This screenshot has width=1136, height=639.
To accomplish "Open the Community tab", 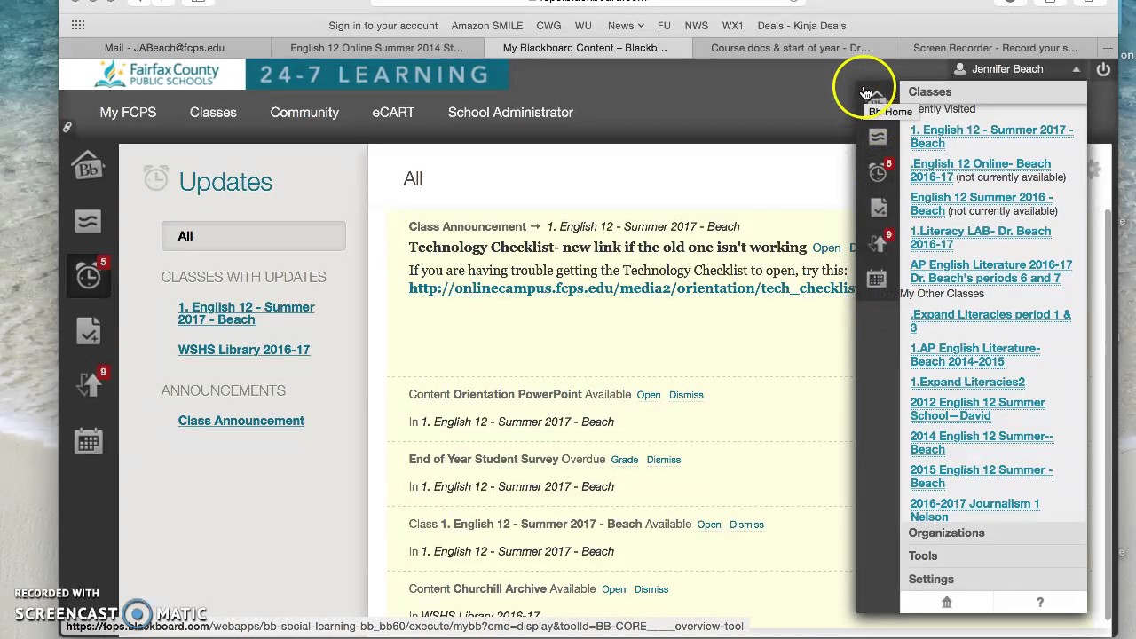I will (304, 113).
